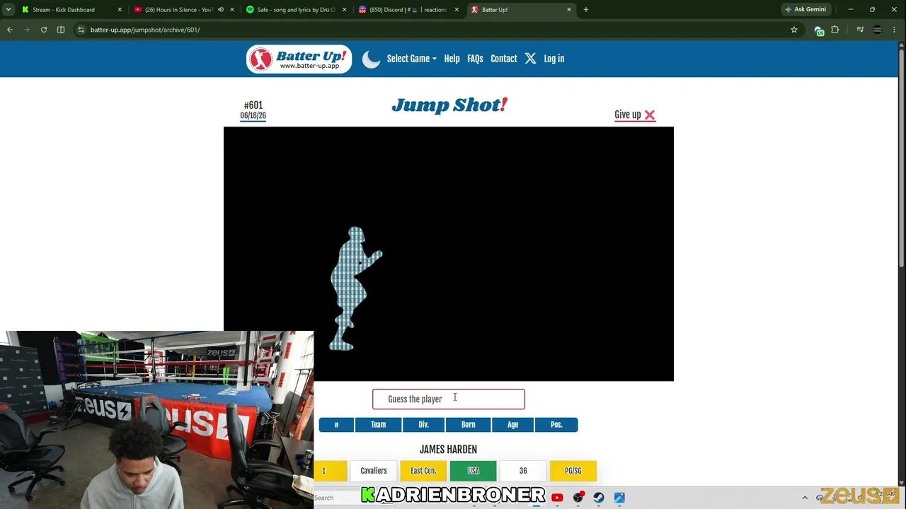906x509 pixels.
Task: Open the Select Game dropdown
Action: [x=411, y=59]
